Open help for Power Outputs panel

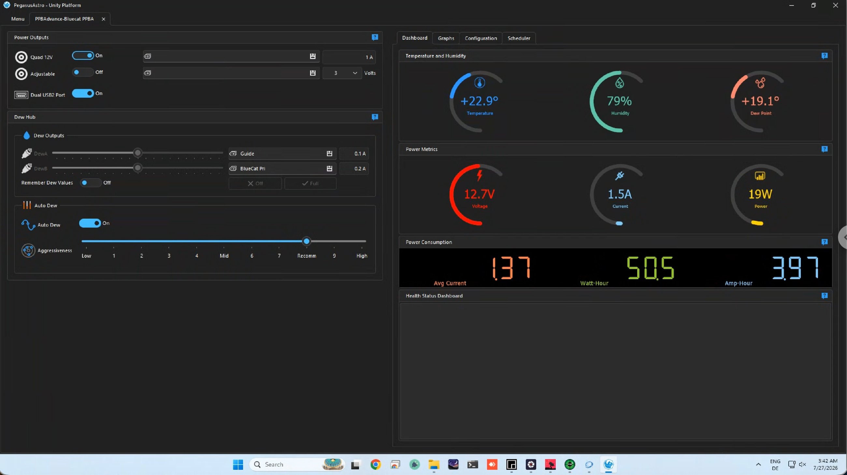coord(375,37)
